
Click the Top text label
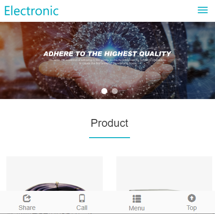coord(192,208)
